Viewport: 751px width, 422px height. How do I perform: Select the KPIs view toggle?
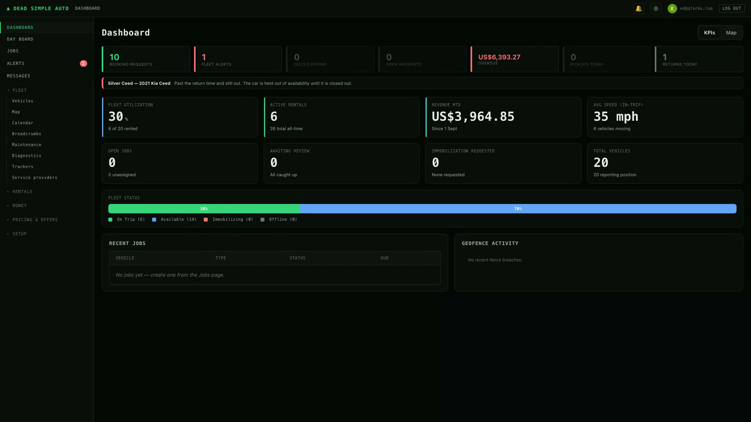pyautogui.click(x=709, y=33)
